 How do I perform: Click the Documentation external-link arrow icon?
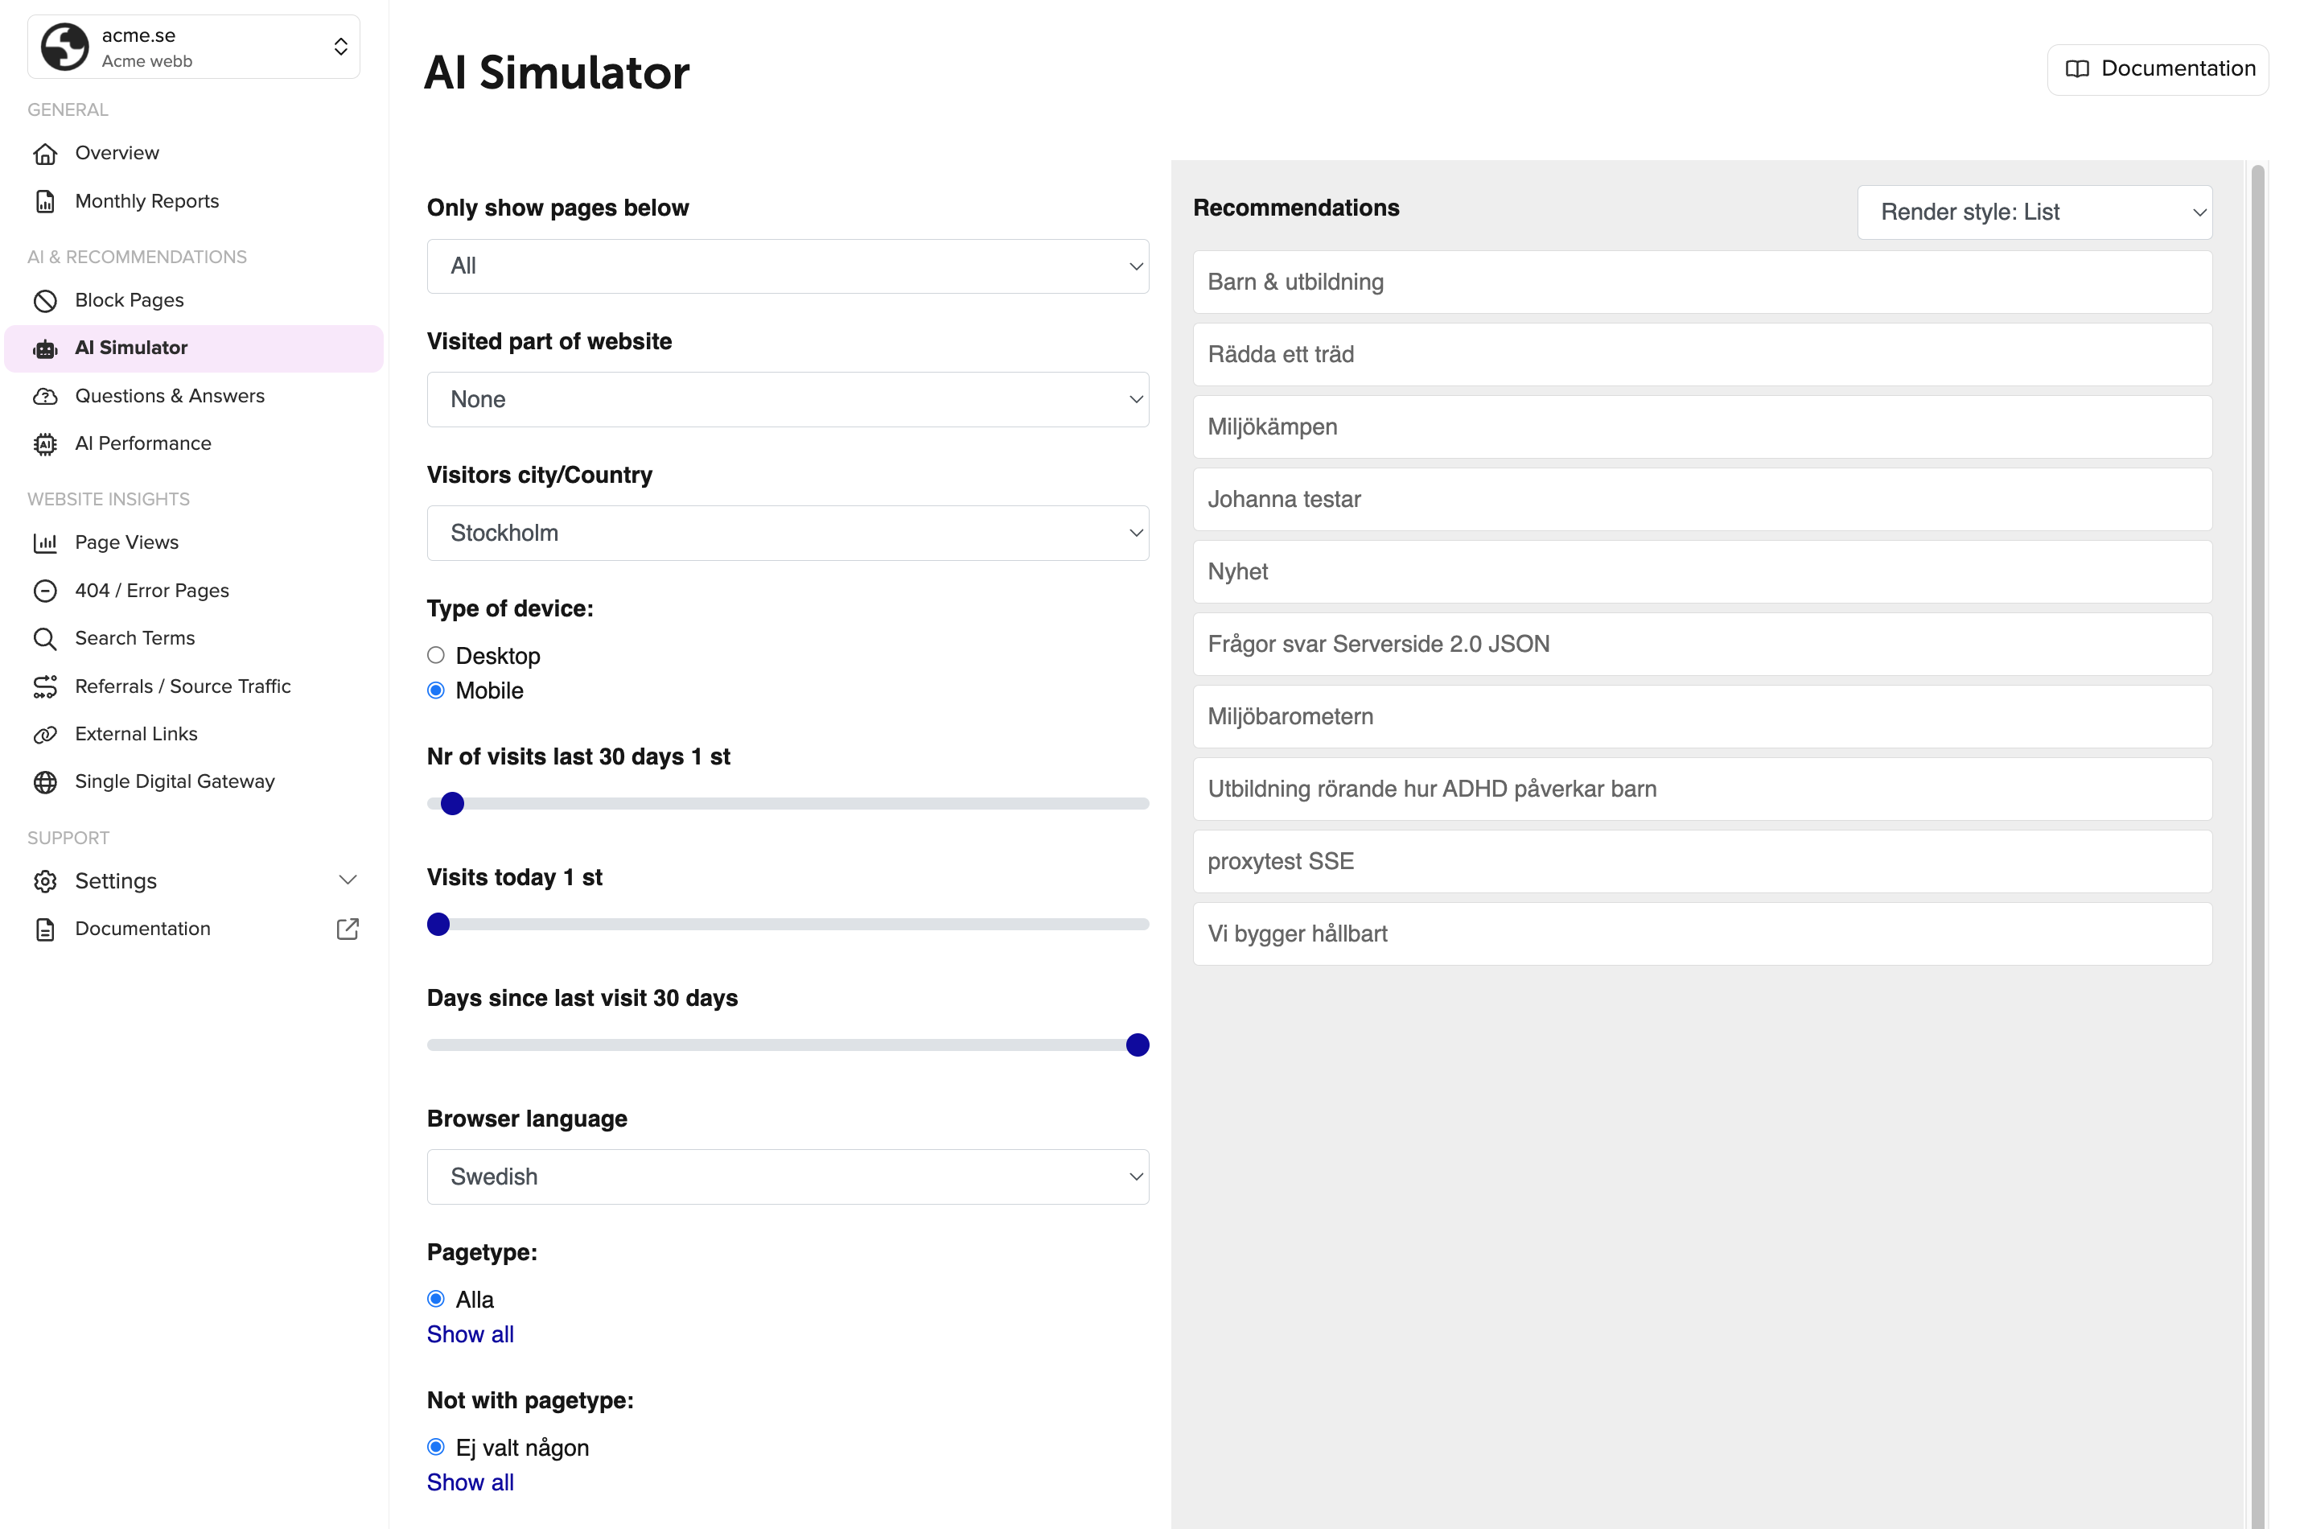pos(347,929)
